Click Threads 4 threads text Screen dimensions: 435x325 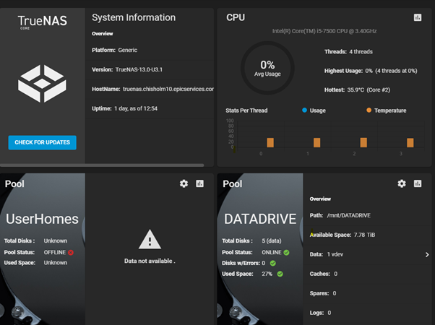click(x=348, y=51)
